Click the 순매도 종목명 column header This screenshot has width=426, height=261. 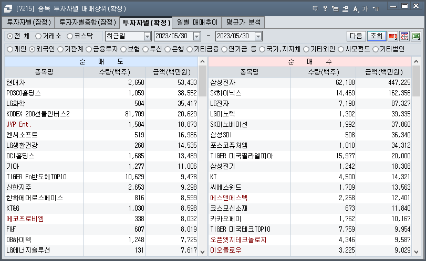click(x=44, y=72)
